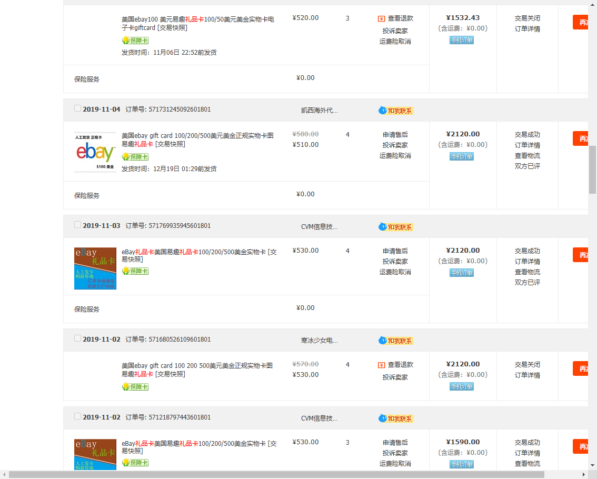The width and height of the screenshot is (597, 479).
Task: Click 查看物流 for the ¥1590.00 order
Action: pos(528,464)
